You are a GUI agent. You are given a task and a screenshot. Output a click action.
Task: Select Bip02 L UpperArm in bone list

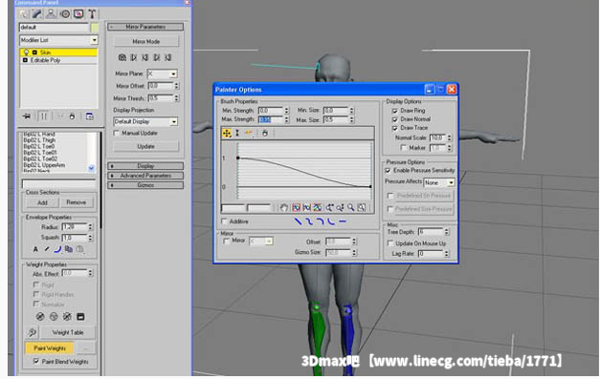coord(44,165)
